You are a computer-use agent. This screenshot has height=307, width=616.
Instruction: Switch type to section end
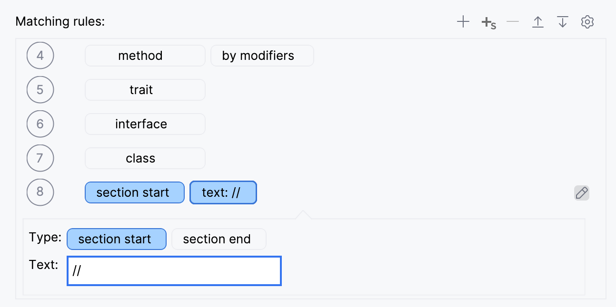pyautogui.click(x=219, y=239)
